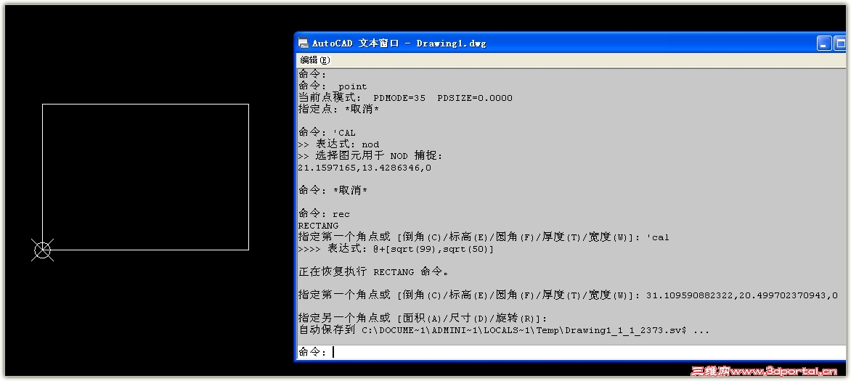Click the coordinate '31.109590882322,20.499702370943,0'

741,296
